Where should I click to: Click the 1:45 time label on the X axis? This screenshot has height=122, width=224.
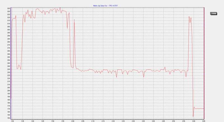[43, 121]
